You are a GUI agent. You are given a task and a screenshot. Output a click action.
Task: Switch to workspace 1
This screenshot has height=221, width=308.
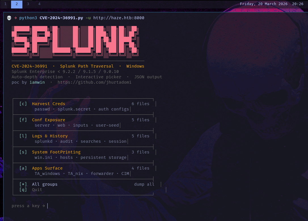click(x=5, y=4)
